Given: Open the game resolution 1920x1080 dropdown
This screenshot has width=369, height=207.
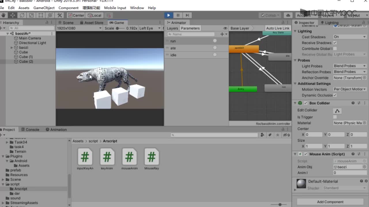Looking at the screenshot, I should pyautogui.click(x=79, y=28).
